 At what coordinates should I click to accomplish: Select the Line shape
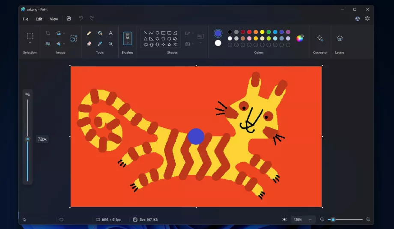click(146, 33)
